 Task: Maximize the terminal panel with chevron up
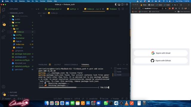coord(124,65)
